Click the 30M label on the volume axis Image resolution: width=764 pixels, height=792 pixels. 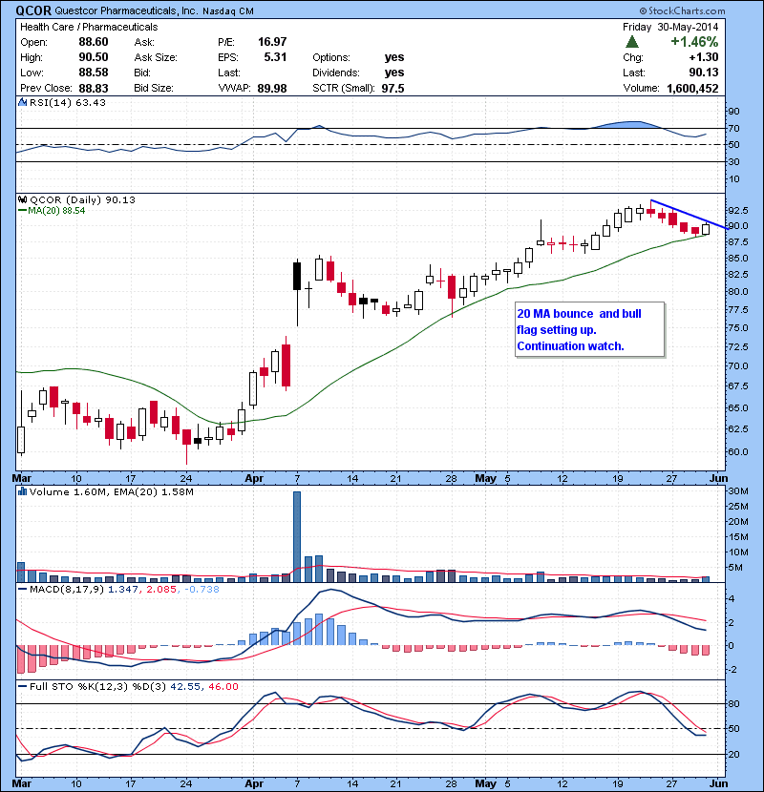(x=737, y=491)
